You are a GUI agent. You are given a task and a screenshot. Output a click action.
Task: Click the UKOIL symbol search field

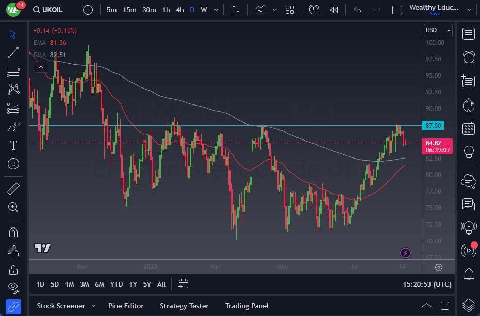[x=48, y=9]
